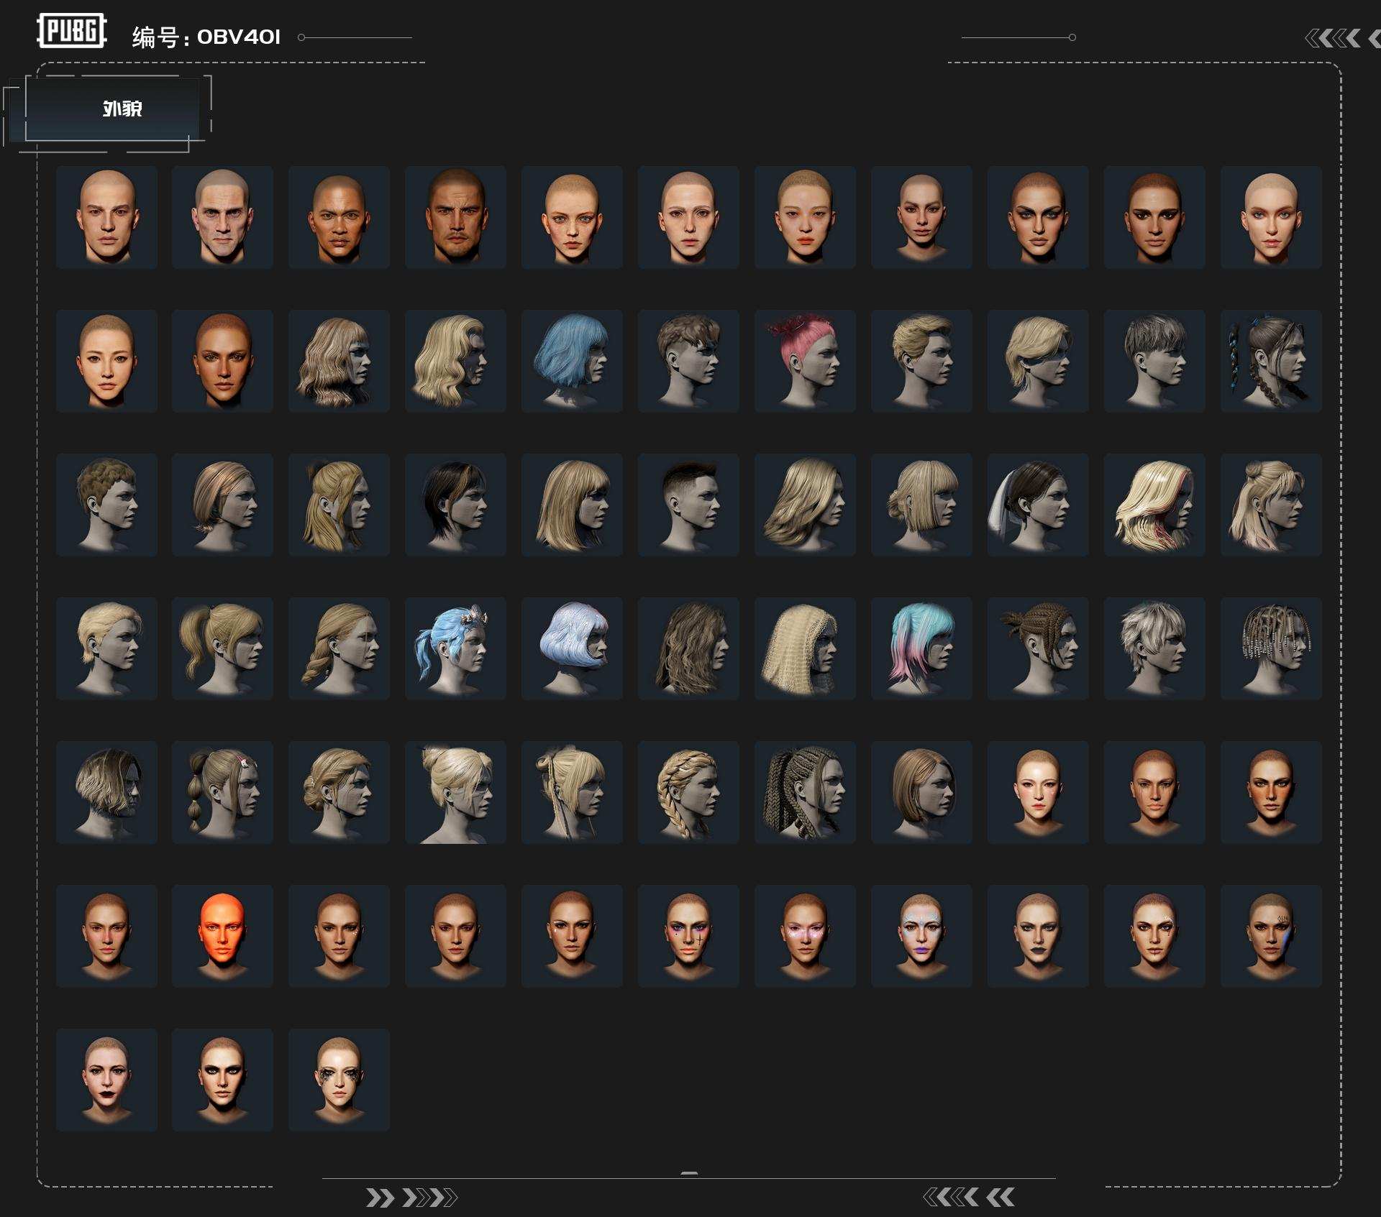Select the blue bob hairstyle with bangs

572,361
